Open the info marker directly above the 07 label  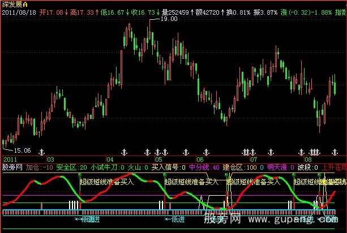click(252, 152)
